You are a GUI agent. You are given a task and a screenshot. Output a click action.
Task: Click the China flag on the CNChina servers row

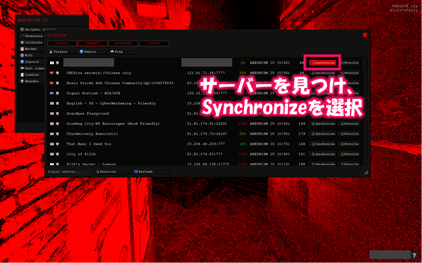pyautogui.click(x=52, y=73)
